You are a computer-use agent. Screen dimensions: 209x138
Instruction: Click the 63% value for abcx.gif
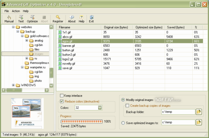tap(197, 37)
